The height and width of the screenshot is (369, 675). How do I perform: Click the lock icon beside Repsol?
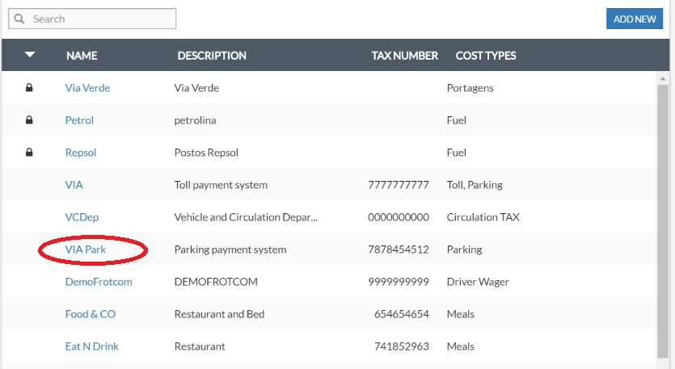click(30, 153)
